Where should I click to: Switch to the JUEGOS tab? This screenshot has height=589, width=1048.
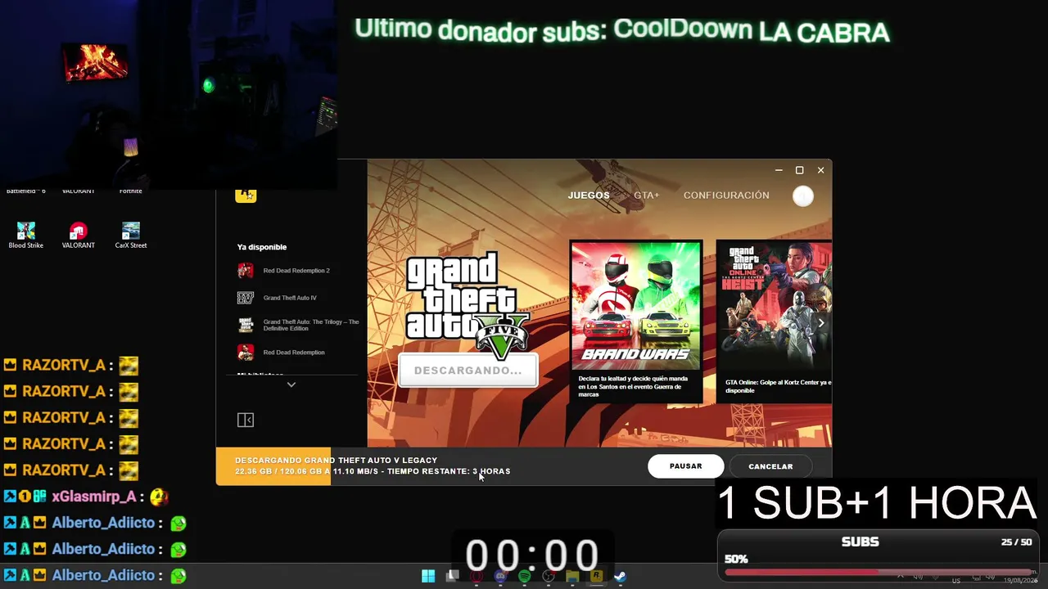(x=589, y=196)
